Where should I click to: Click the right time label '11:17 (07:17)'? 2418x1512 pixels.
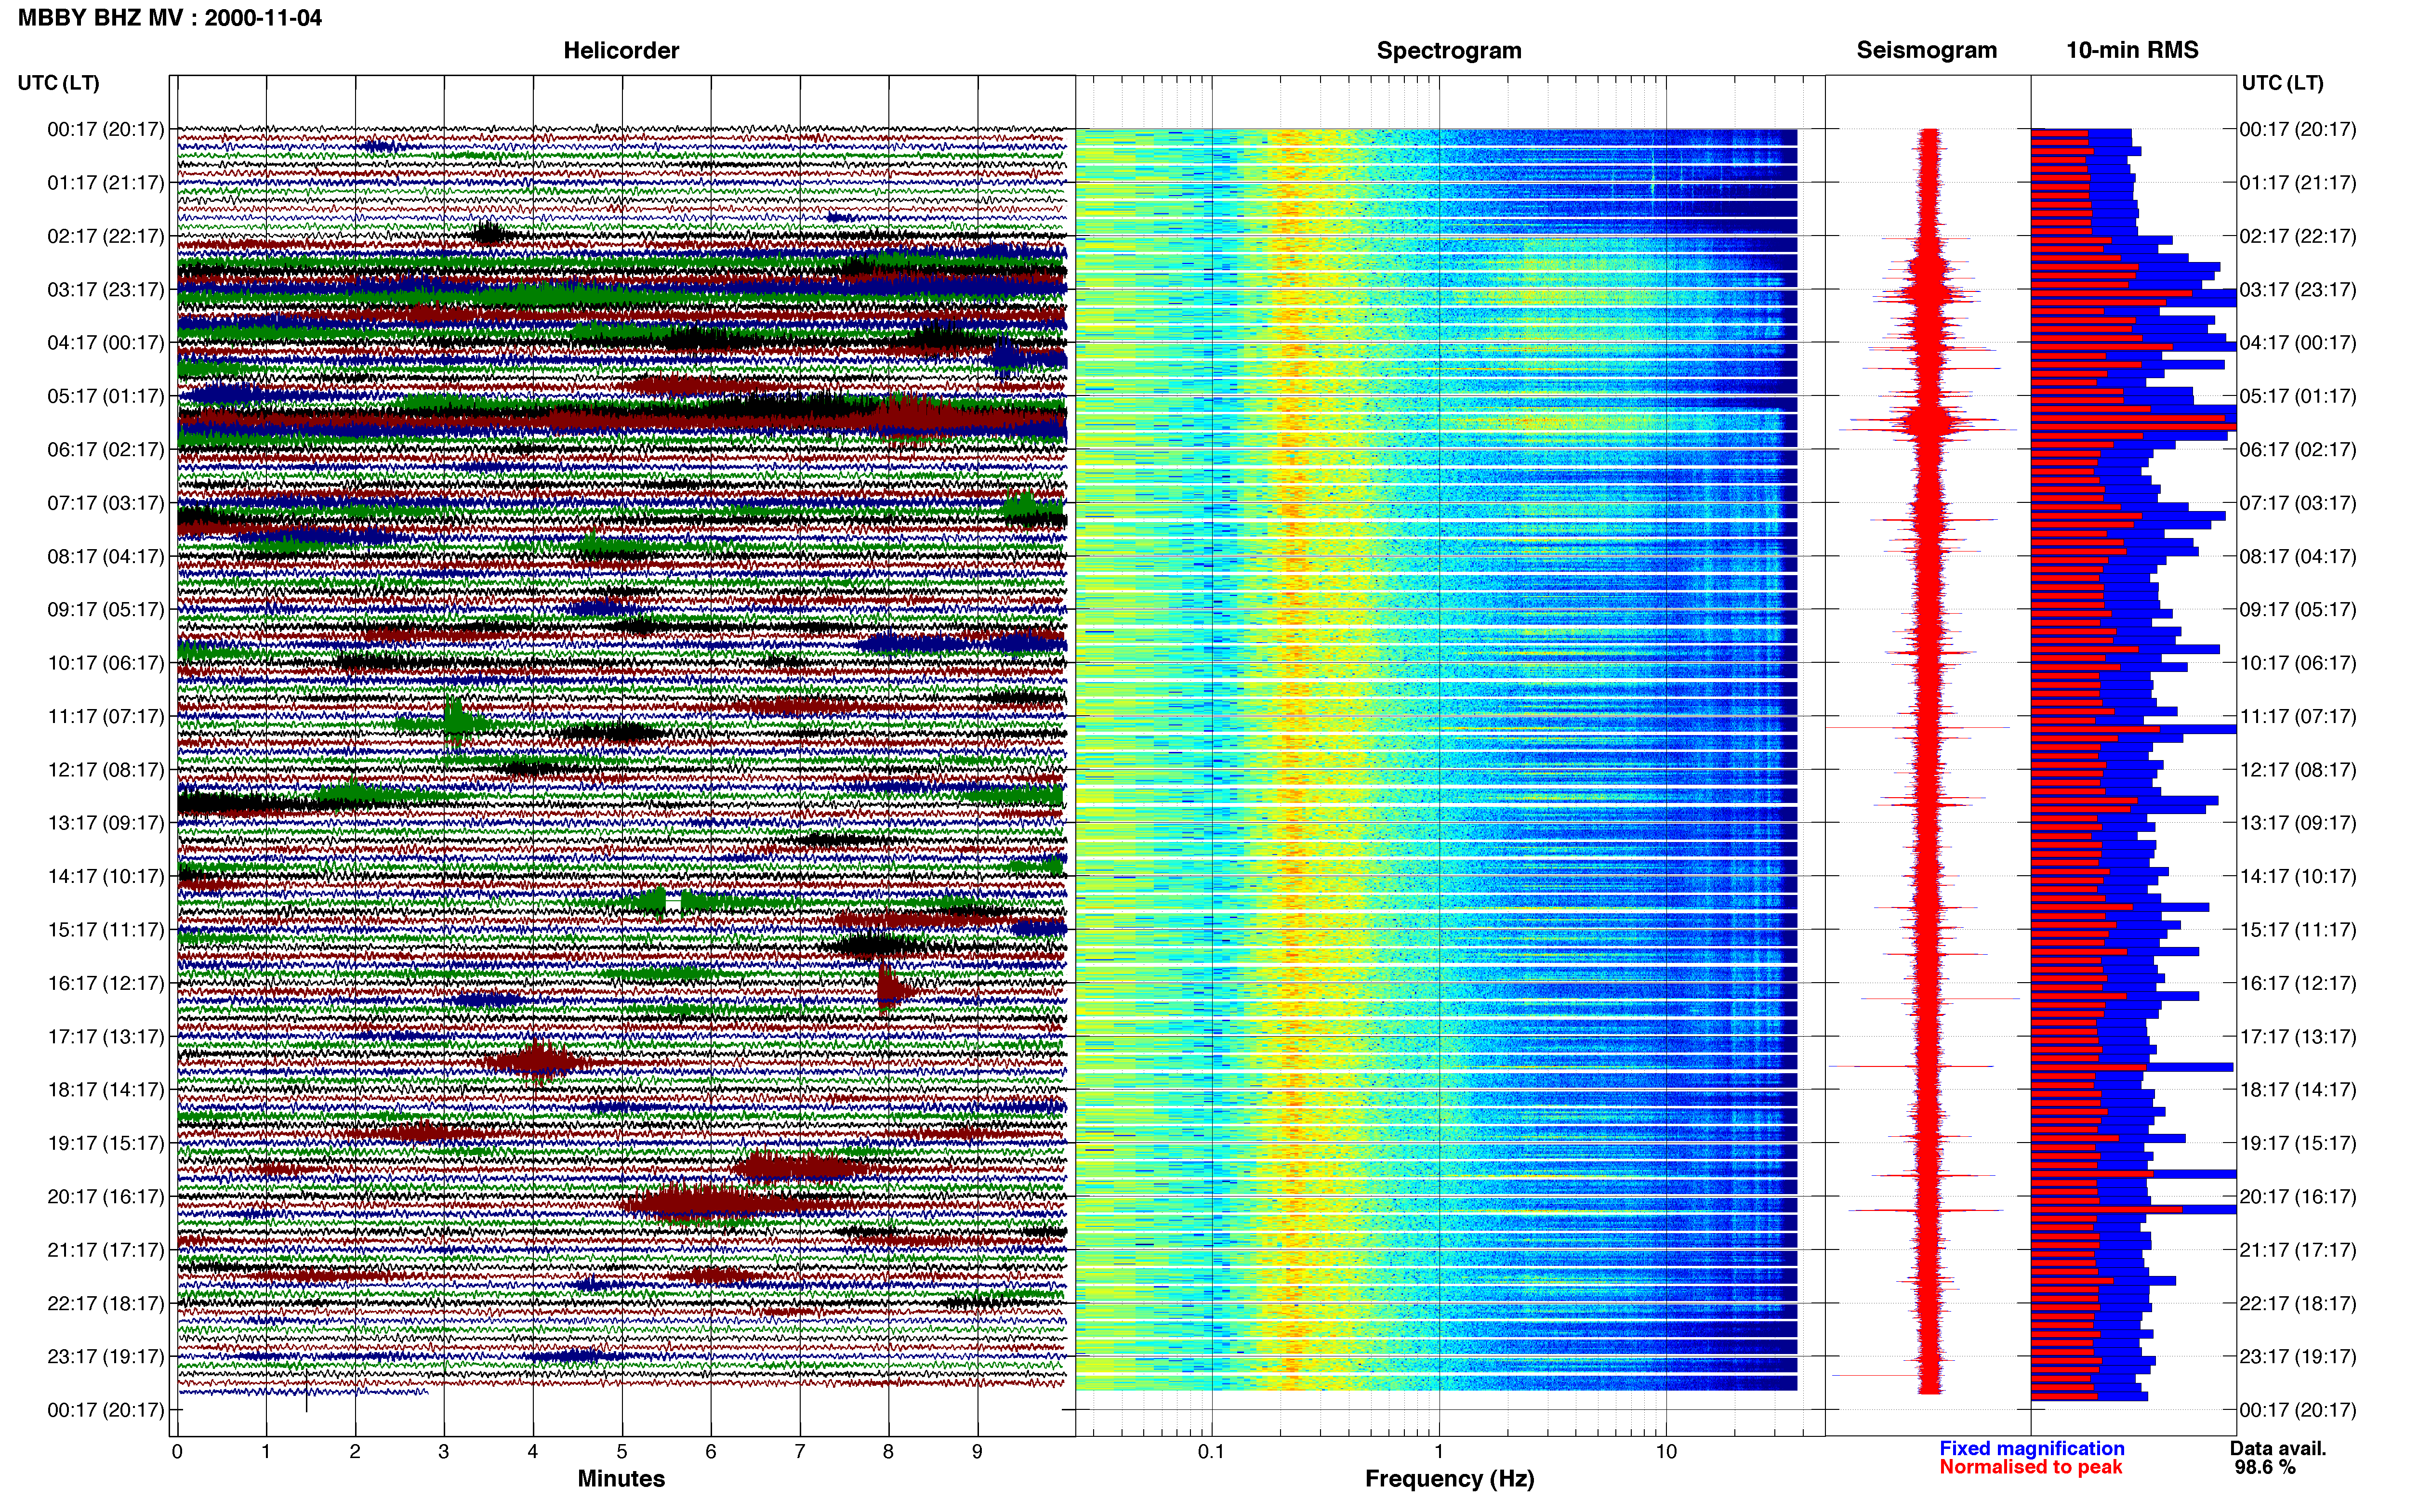coord(2298,717)
